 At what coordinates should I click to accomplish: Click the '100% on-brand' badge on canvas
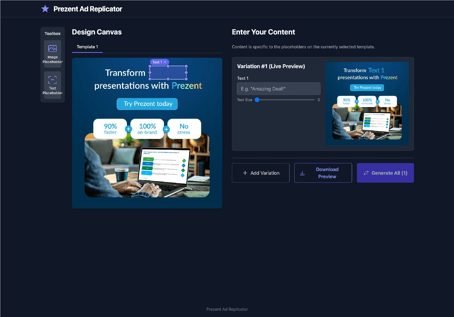point(147,129)
